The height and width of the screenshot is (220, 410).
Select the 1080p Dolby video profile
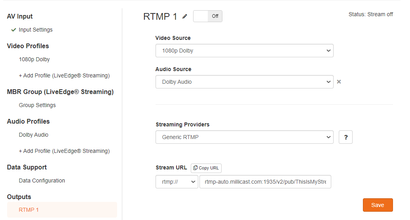pos(34,59)
